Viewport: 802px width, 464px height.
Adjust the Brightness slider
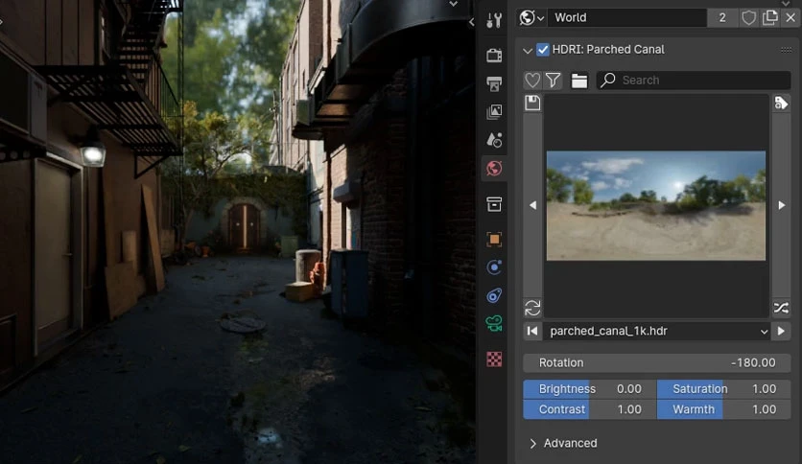point(589,389)
